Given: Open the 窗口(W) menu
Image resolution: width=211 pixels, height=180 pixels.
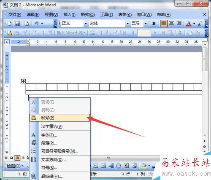Looking at the screenshot, I should click(144, 14).
